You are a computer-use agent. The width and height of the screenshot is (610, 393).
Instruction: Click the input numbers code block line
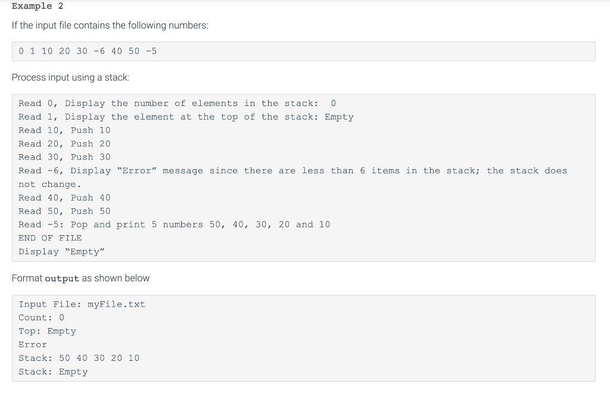tap(88, 51)
